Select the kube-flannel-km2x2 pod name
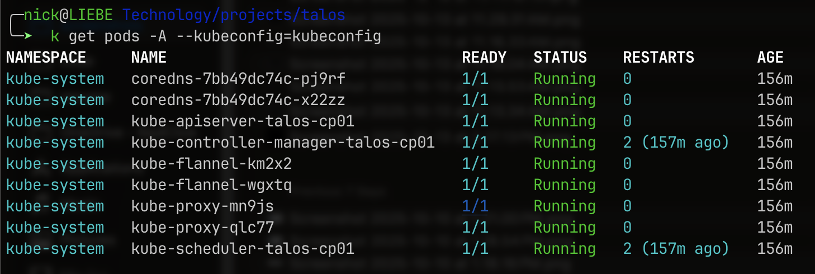The image size is (815, 274). click(x=211, y=164)
